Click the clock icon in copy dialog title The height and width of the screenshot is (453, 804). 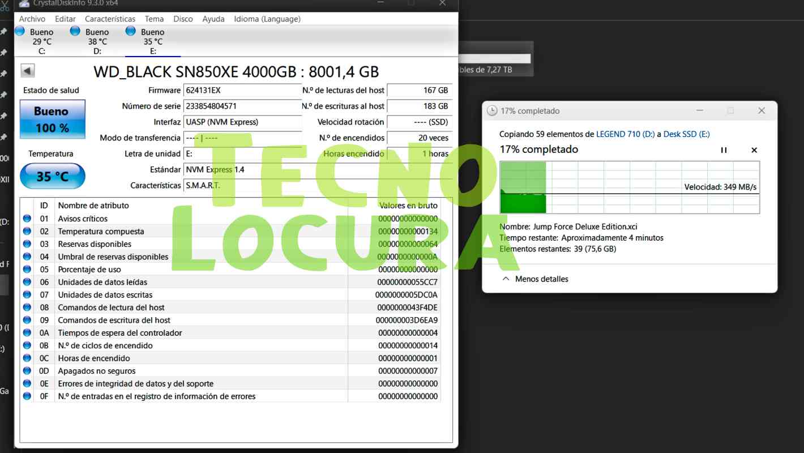(492, 111)
